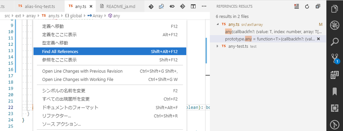The height and width of the screenshot is (131, 343).
Task: Choose 定義をここに表示 from context menu
Action: (110, 35)
